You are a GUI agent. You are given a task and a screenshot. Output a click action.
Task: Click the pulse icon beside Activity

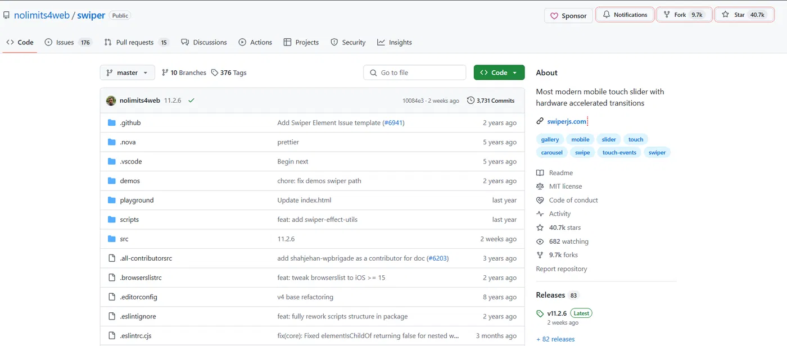click(540, 214)
